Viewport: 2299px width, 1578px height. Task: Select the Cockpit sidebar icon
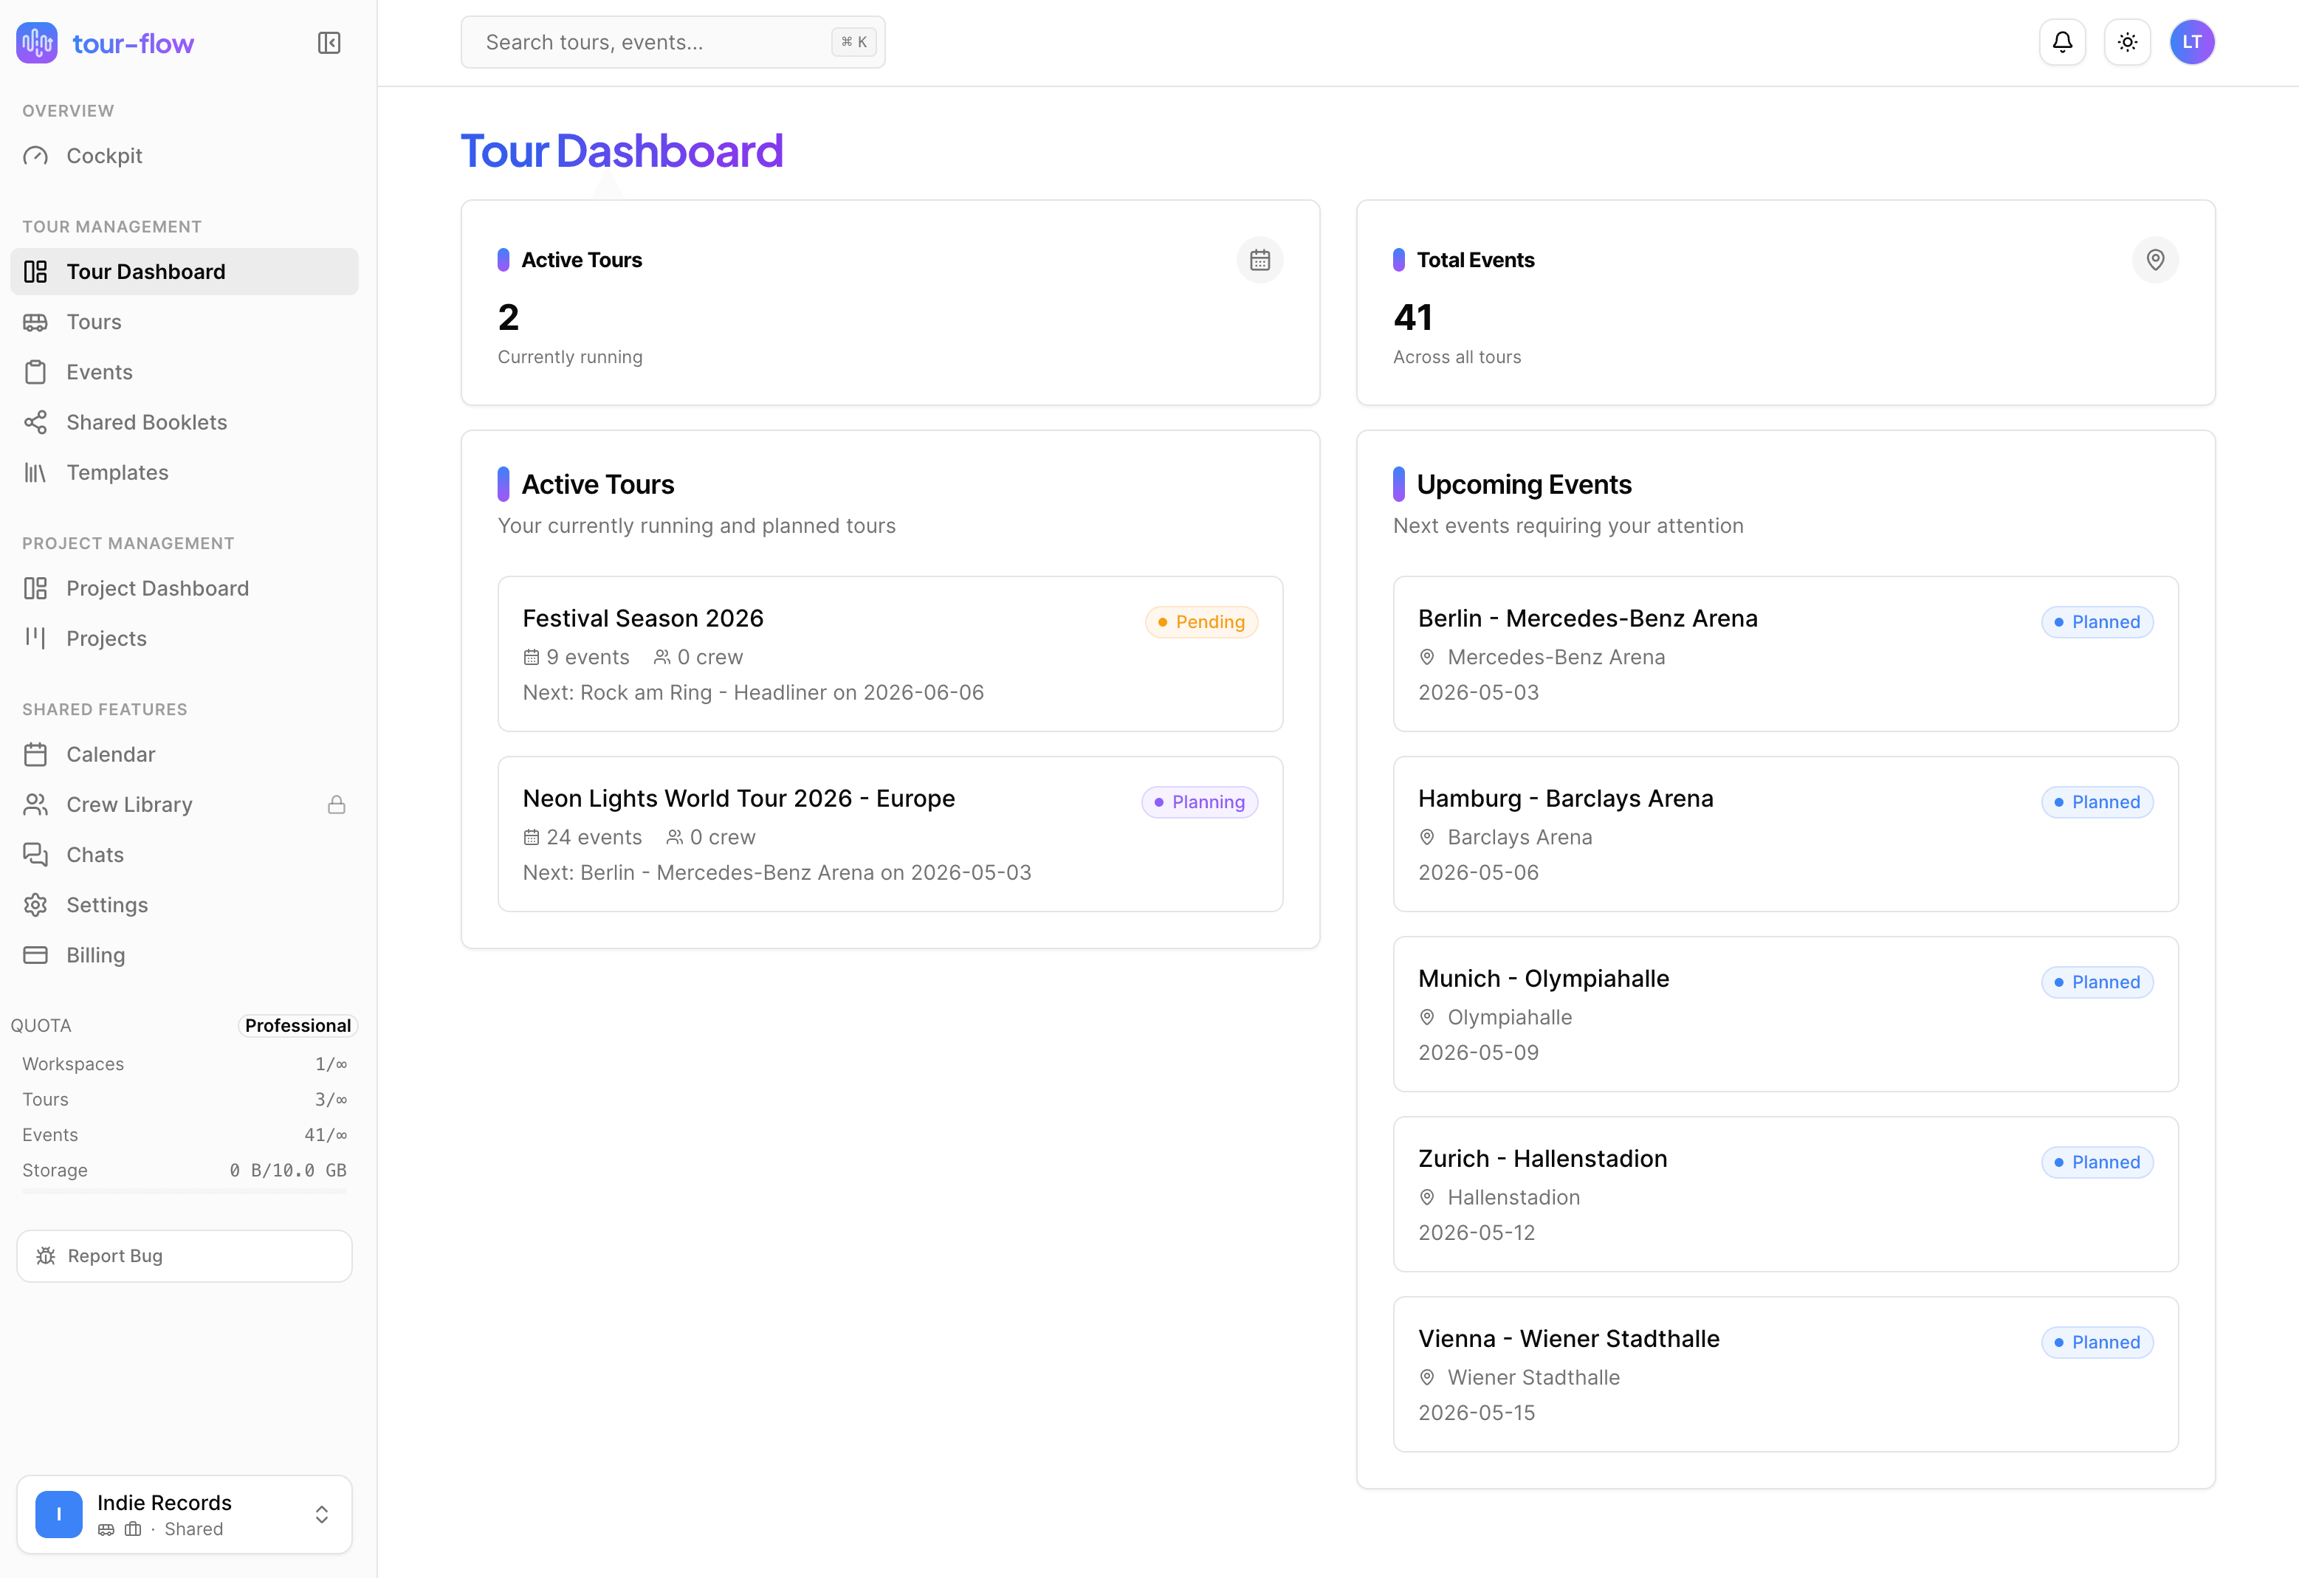(35, 155)
